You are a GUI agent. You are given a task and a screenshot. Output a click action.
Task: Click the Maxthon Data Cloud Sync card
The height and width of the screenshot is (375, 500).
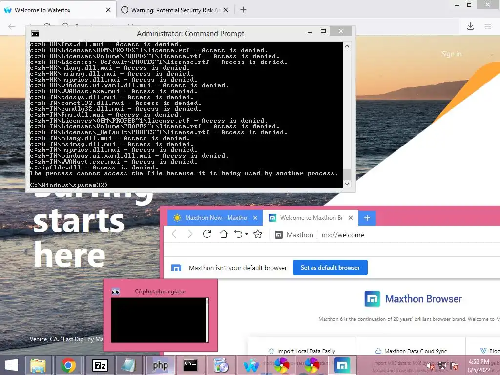(411, 351)
